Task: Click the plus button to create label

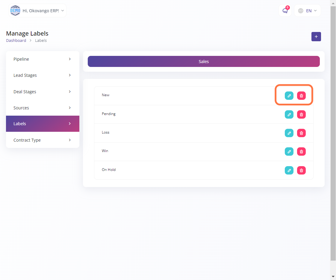Action: point(316,36)
